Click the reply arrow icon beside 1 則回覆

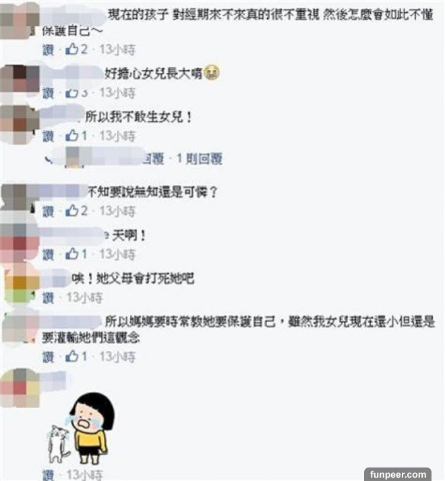point(49,159)
